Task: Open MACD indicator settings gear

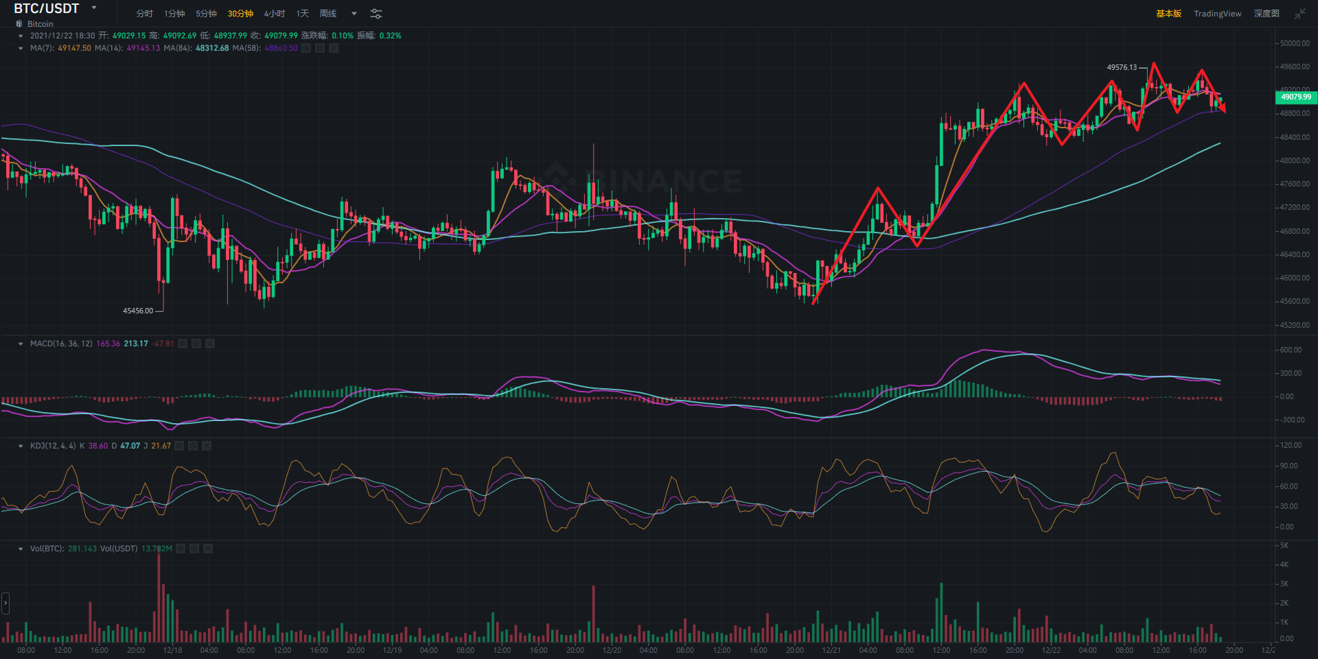Action: (x=196, y=344)
